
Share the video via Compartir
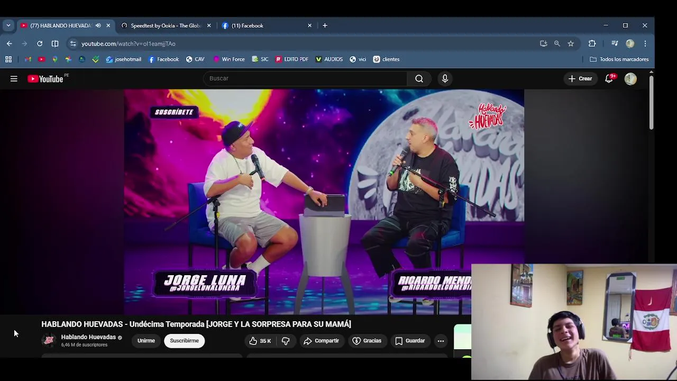pos(321,341)
